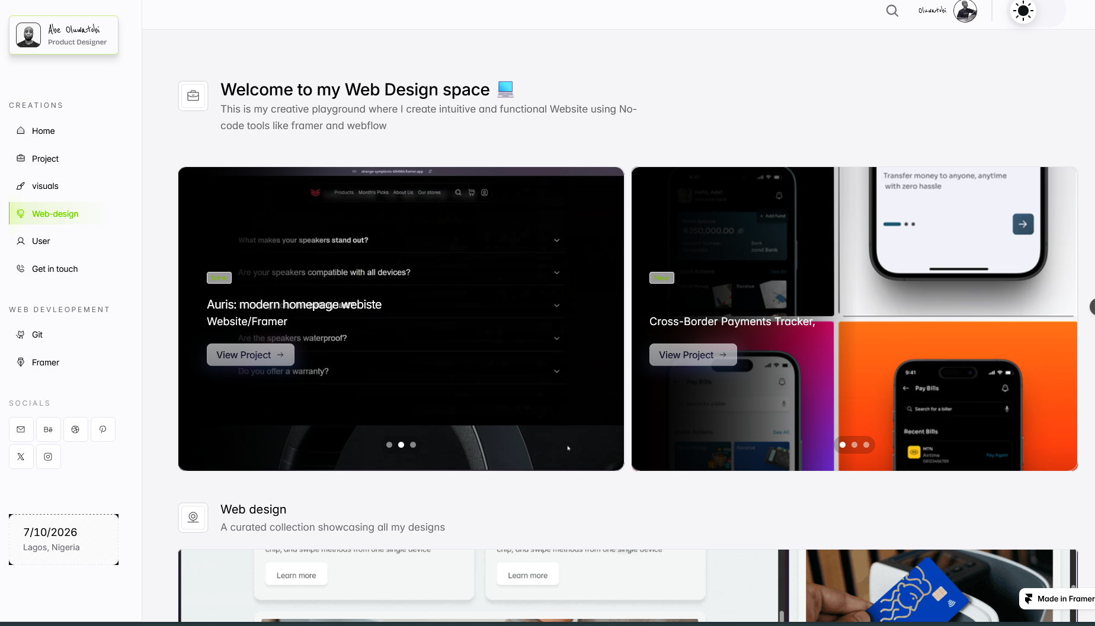
Task: Open the Dribbble social icon
Action: pos(75,429)
